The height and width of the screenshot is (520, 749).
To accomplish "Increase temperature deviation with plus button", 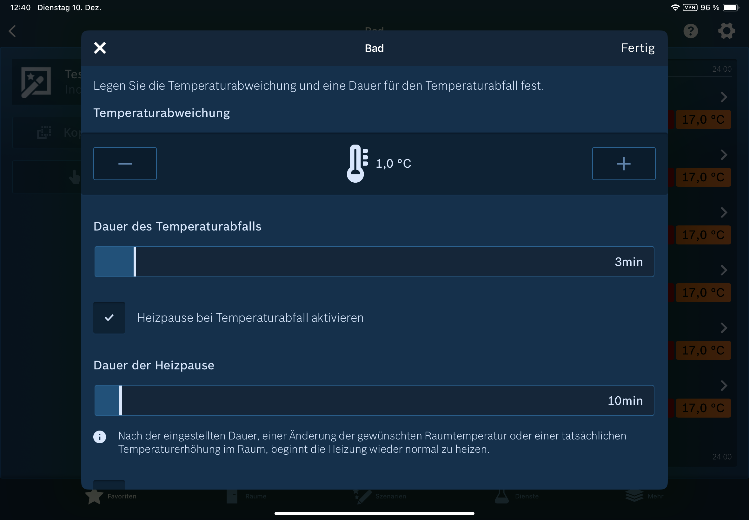I will tap(623, 164).
